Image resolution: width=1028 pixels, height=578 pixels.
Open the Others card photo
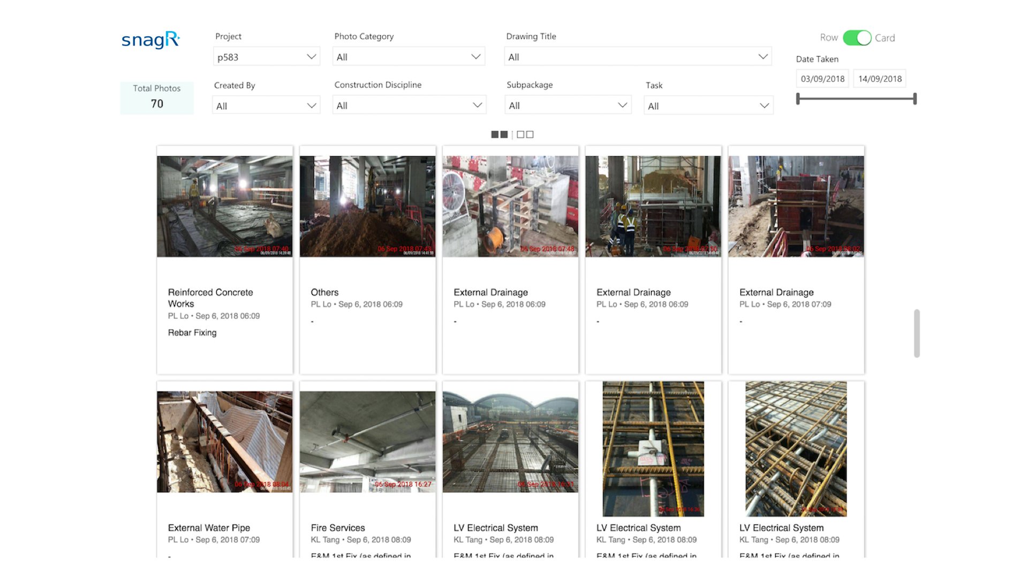click(x=368, y=207)
